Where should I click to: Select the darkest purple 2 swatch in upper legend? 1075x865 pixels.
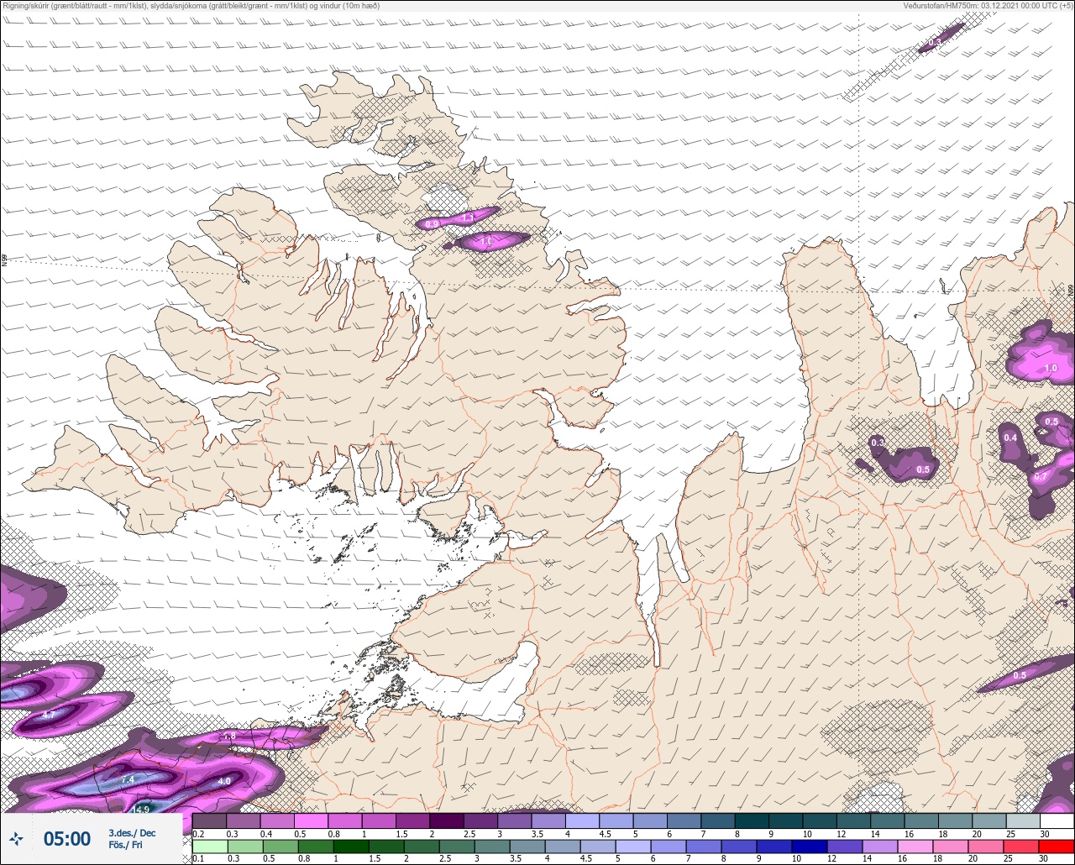446,820
